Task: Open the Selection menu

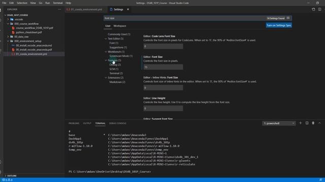Action: tap(22, 3)
